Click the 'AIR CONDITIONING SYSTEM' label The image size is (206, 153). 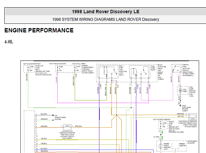tap(60, 117)
